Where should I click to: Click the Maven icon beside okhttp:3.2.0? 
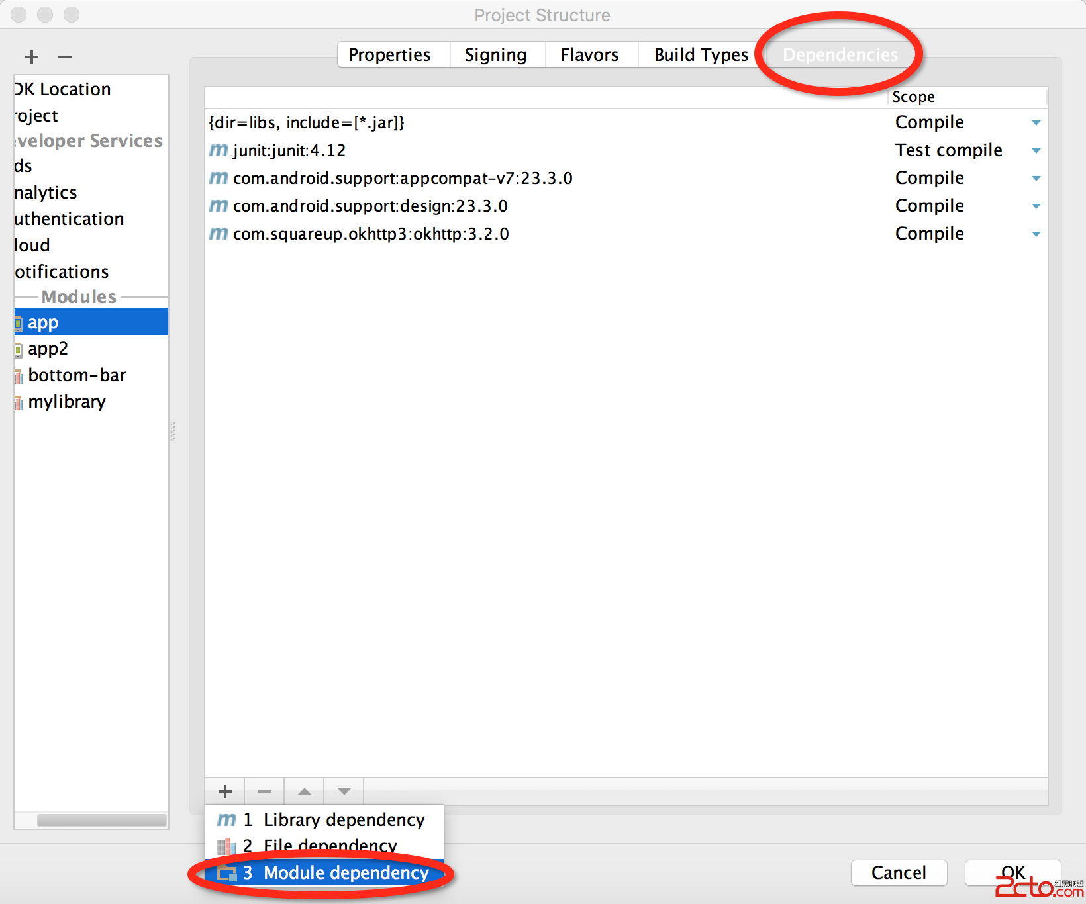click(x=219, y=234)
